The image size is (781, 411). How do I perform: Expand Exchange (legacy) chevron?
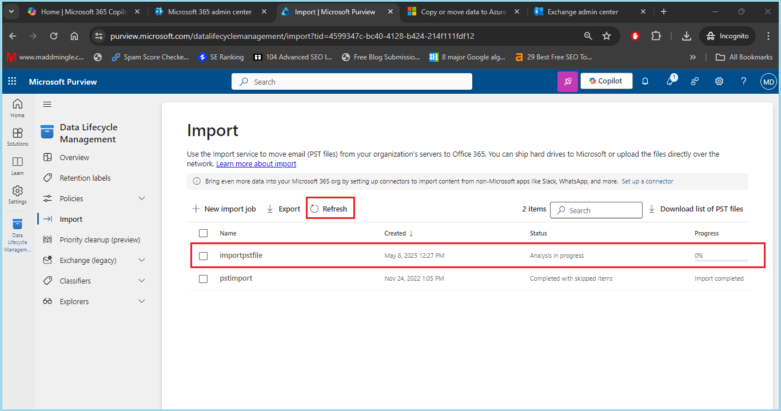tap(142, 260)
